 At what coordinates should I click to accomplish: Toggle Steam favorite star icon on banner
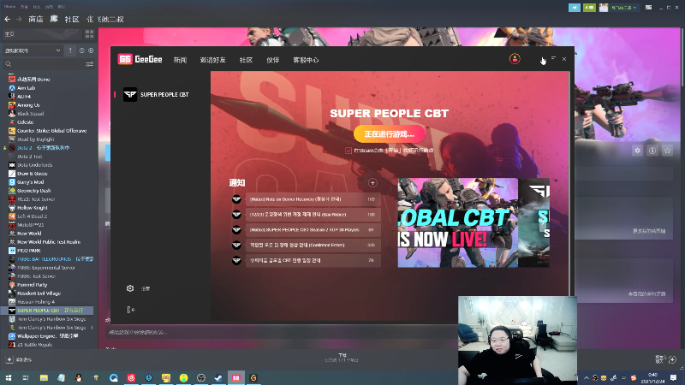[x=667, y=151]
